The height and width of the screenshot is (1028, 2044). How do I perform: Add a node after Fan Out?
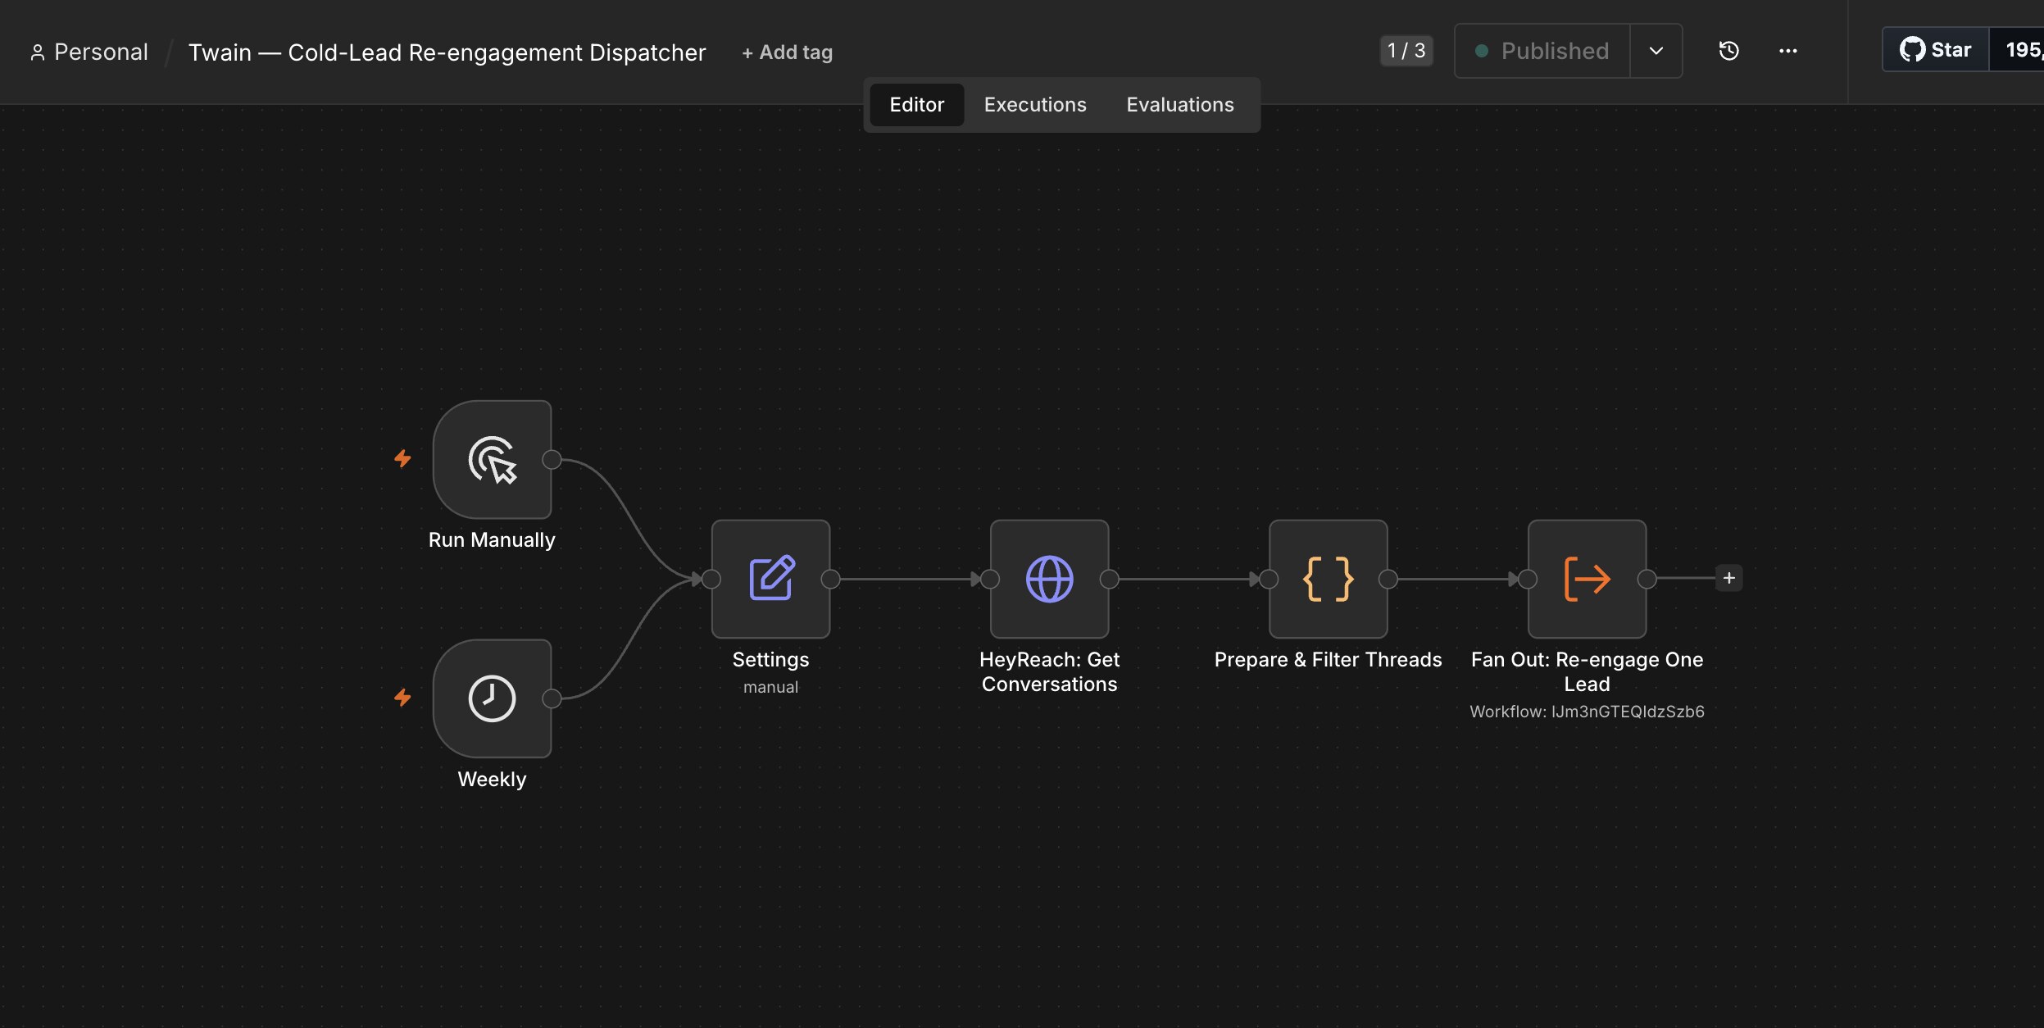(1729, 578)
